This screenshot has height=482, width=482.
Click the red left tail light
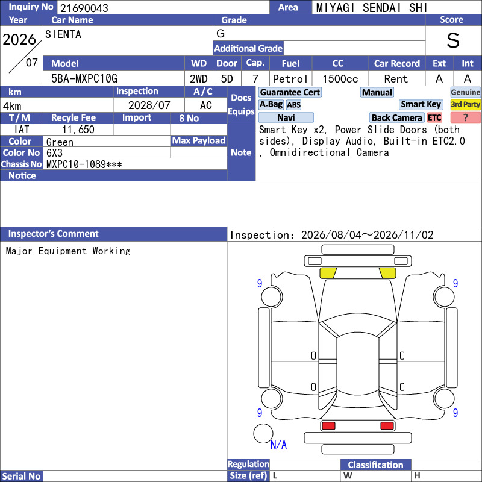pyautogui.click(x=328, y=425)
